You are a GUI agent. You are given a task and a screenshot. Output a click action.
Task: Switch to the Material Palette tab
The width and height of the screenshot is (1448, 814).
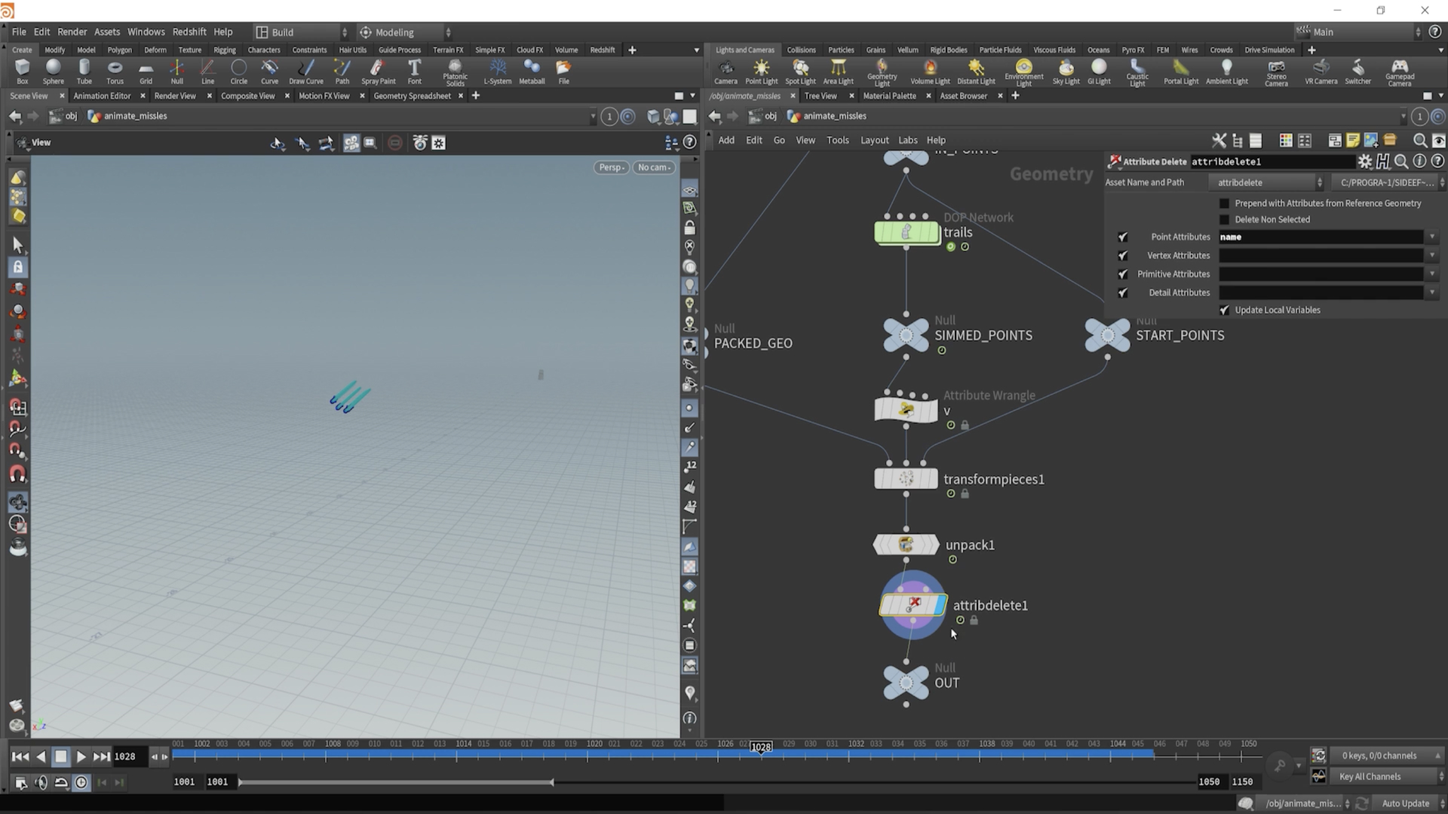pyautogui.click(x=889, y=96)
